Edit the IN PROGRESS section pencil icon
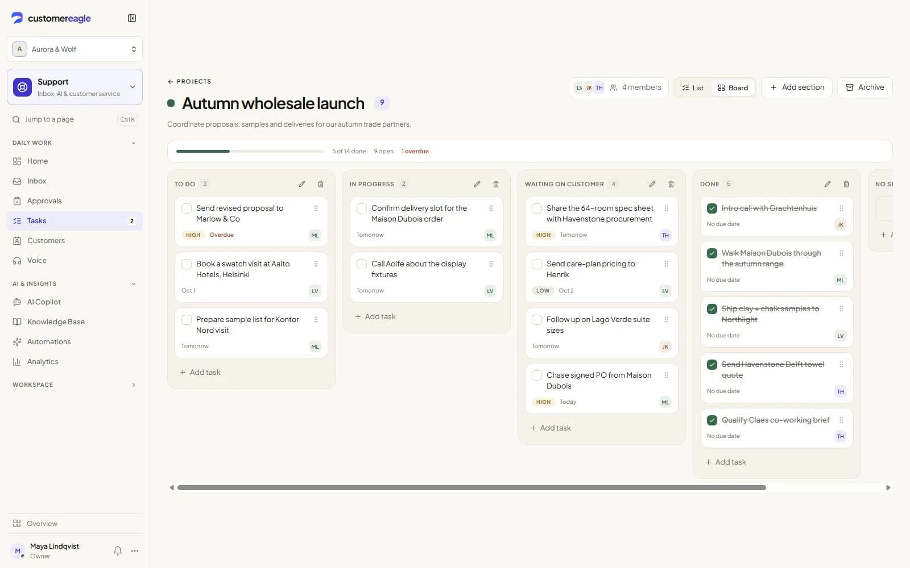This screenshot has width=910, height=568. (x=477, y=184)
